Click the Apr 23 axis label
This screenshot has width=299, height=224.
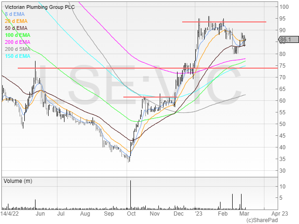point(279,214)
